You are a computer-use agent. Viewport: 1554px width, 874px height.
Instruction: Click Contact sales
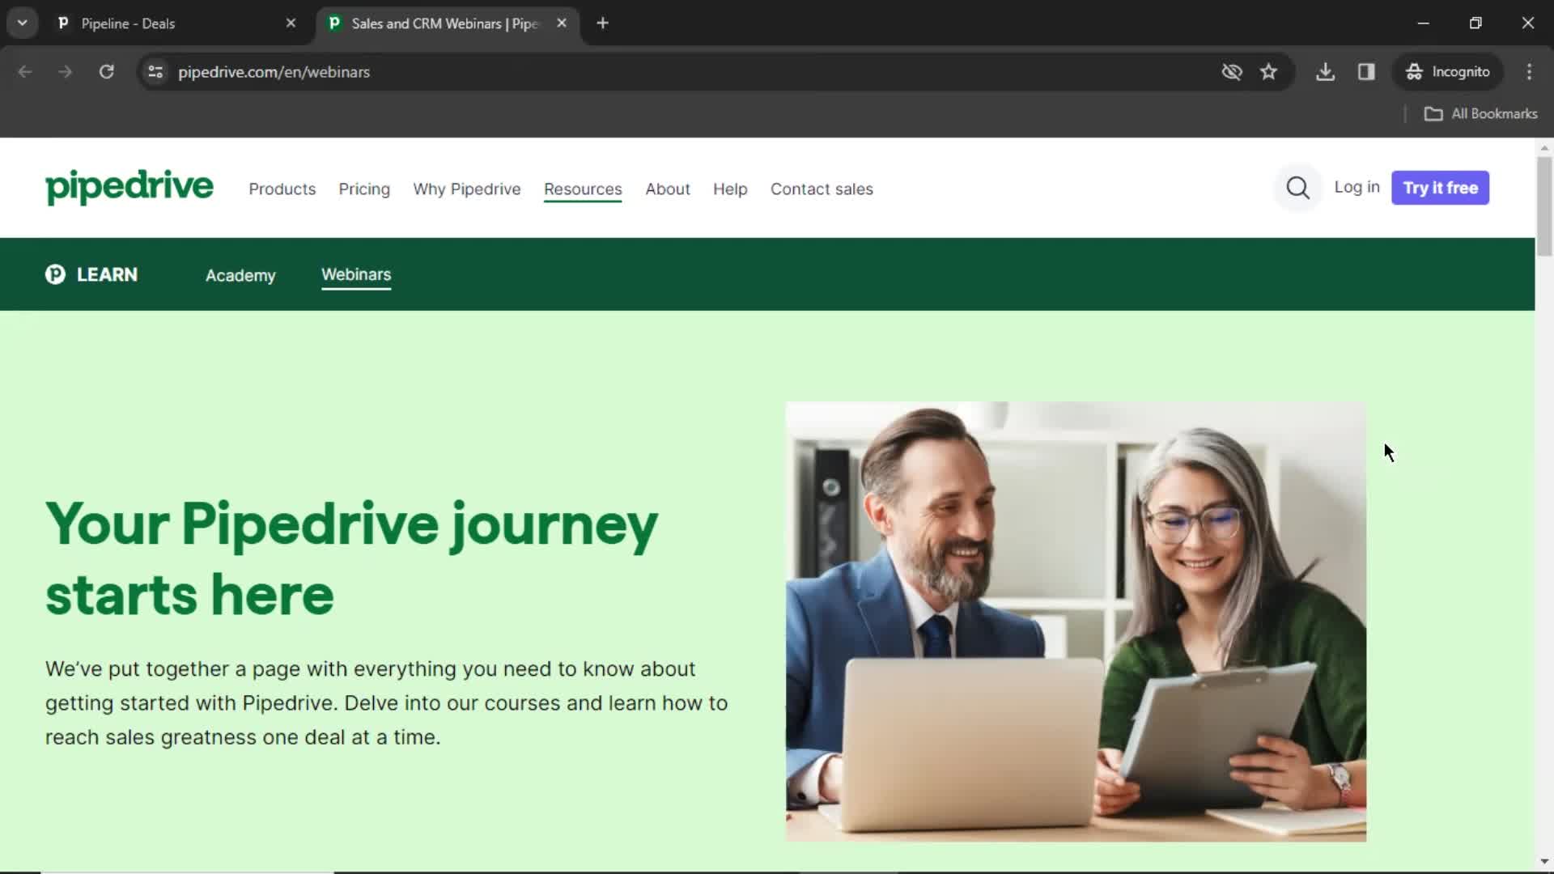click(x=822, y=189)
